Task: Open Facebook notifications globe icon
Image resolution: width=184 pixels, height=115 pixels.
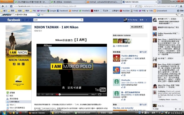Action: [30, 20]
